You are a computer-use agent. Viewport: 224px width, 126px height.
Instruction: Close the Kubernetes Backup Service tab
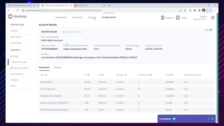(38, 6)
